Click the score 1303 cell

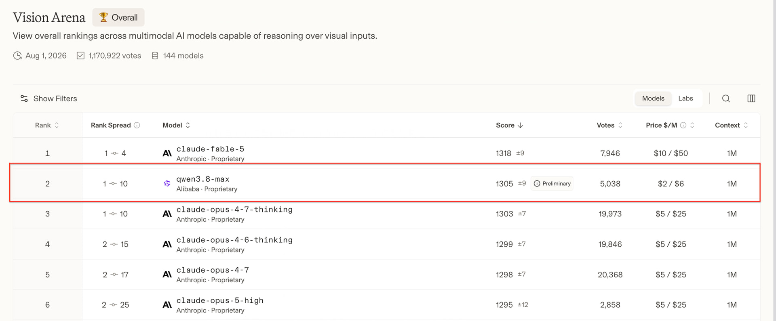[x=504, y=214]
